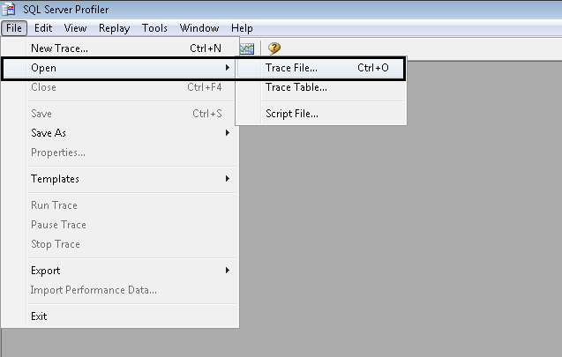
Task: Click the Properties... menu entry
Action: click(120, 152)
